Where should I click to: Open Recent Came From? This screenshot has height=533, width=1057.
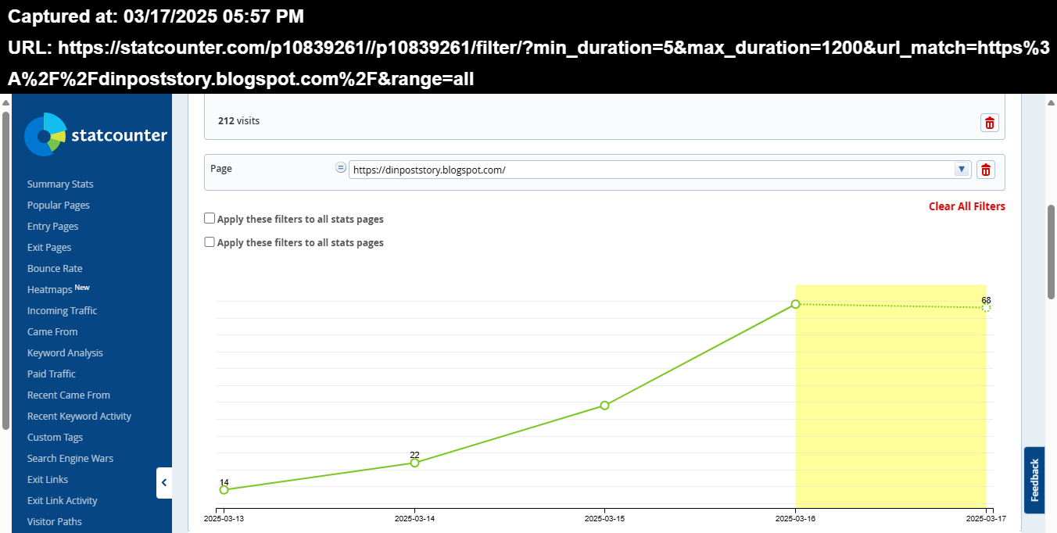69,395
